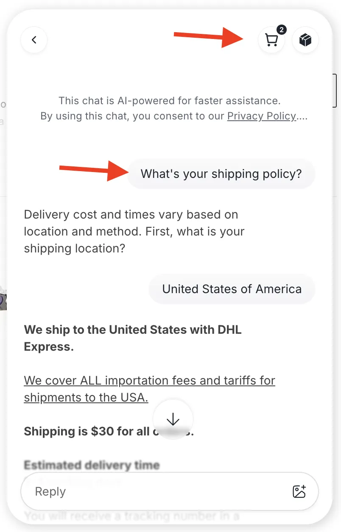
Task: Click the cart badge showing 2 items
Action: pos(281,30)
